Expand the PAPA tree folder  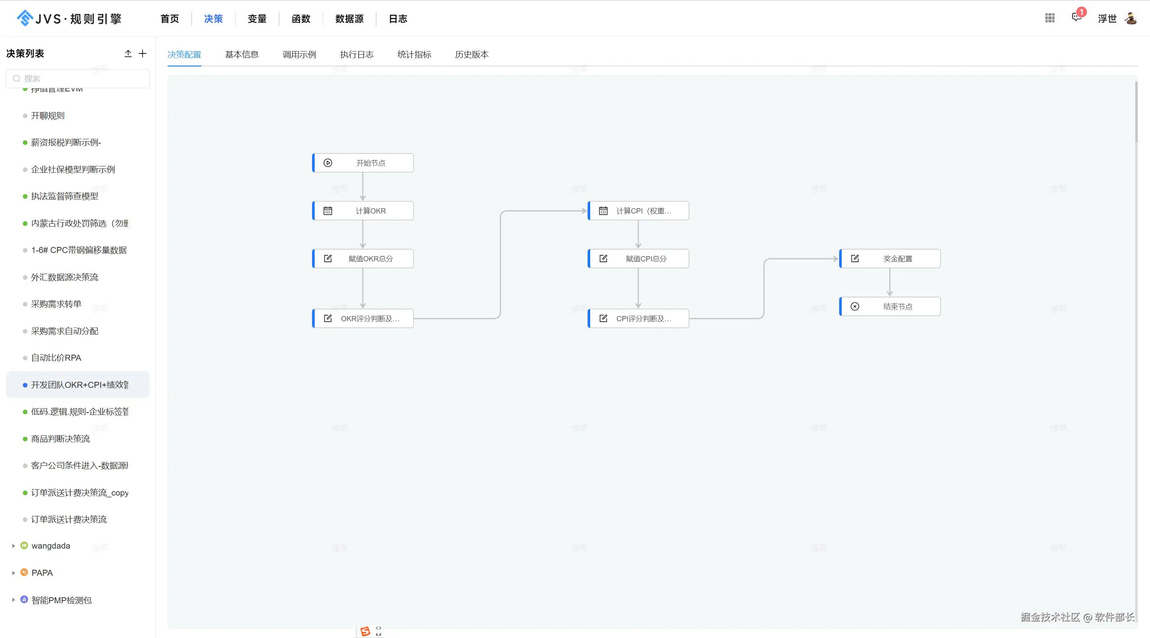click(x=14, y=573)
